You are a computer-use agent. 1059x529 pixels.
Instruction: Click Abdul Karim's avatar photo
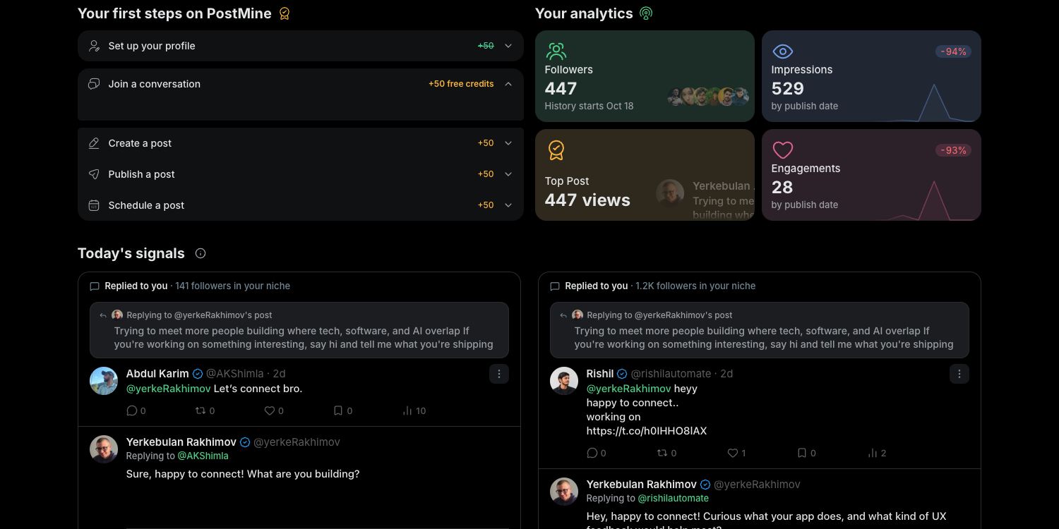pyautogui.click(x=104, y=381)
